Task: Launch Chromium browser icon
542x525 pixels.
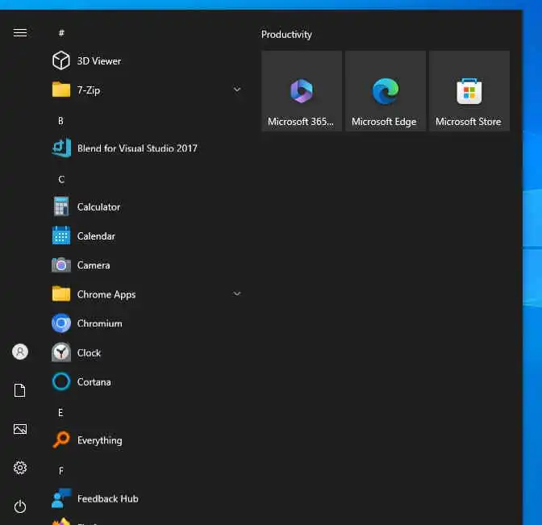Action: [61, 323]
